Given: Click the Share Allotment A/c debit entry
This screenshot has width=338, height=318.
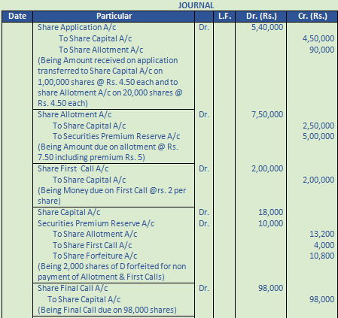Looking at the screenshot, I should [75, 114].
